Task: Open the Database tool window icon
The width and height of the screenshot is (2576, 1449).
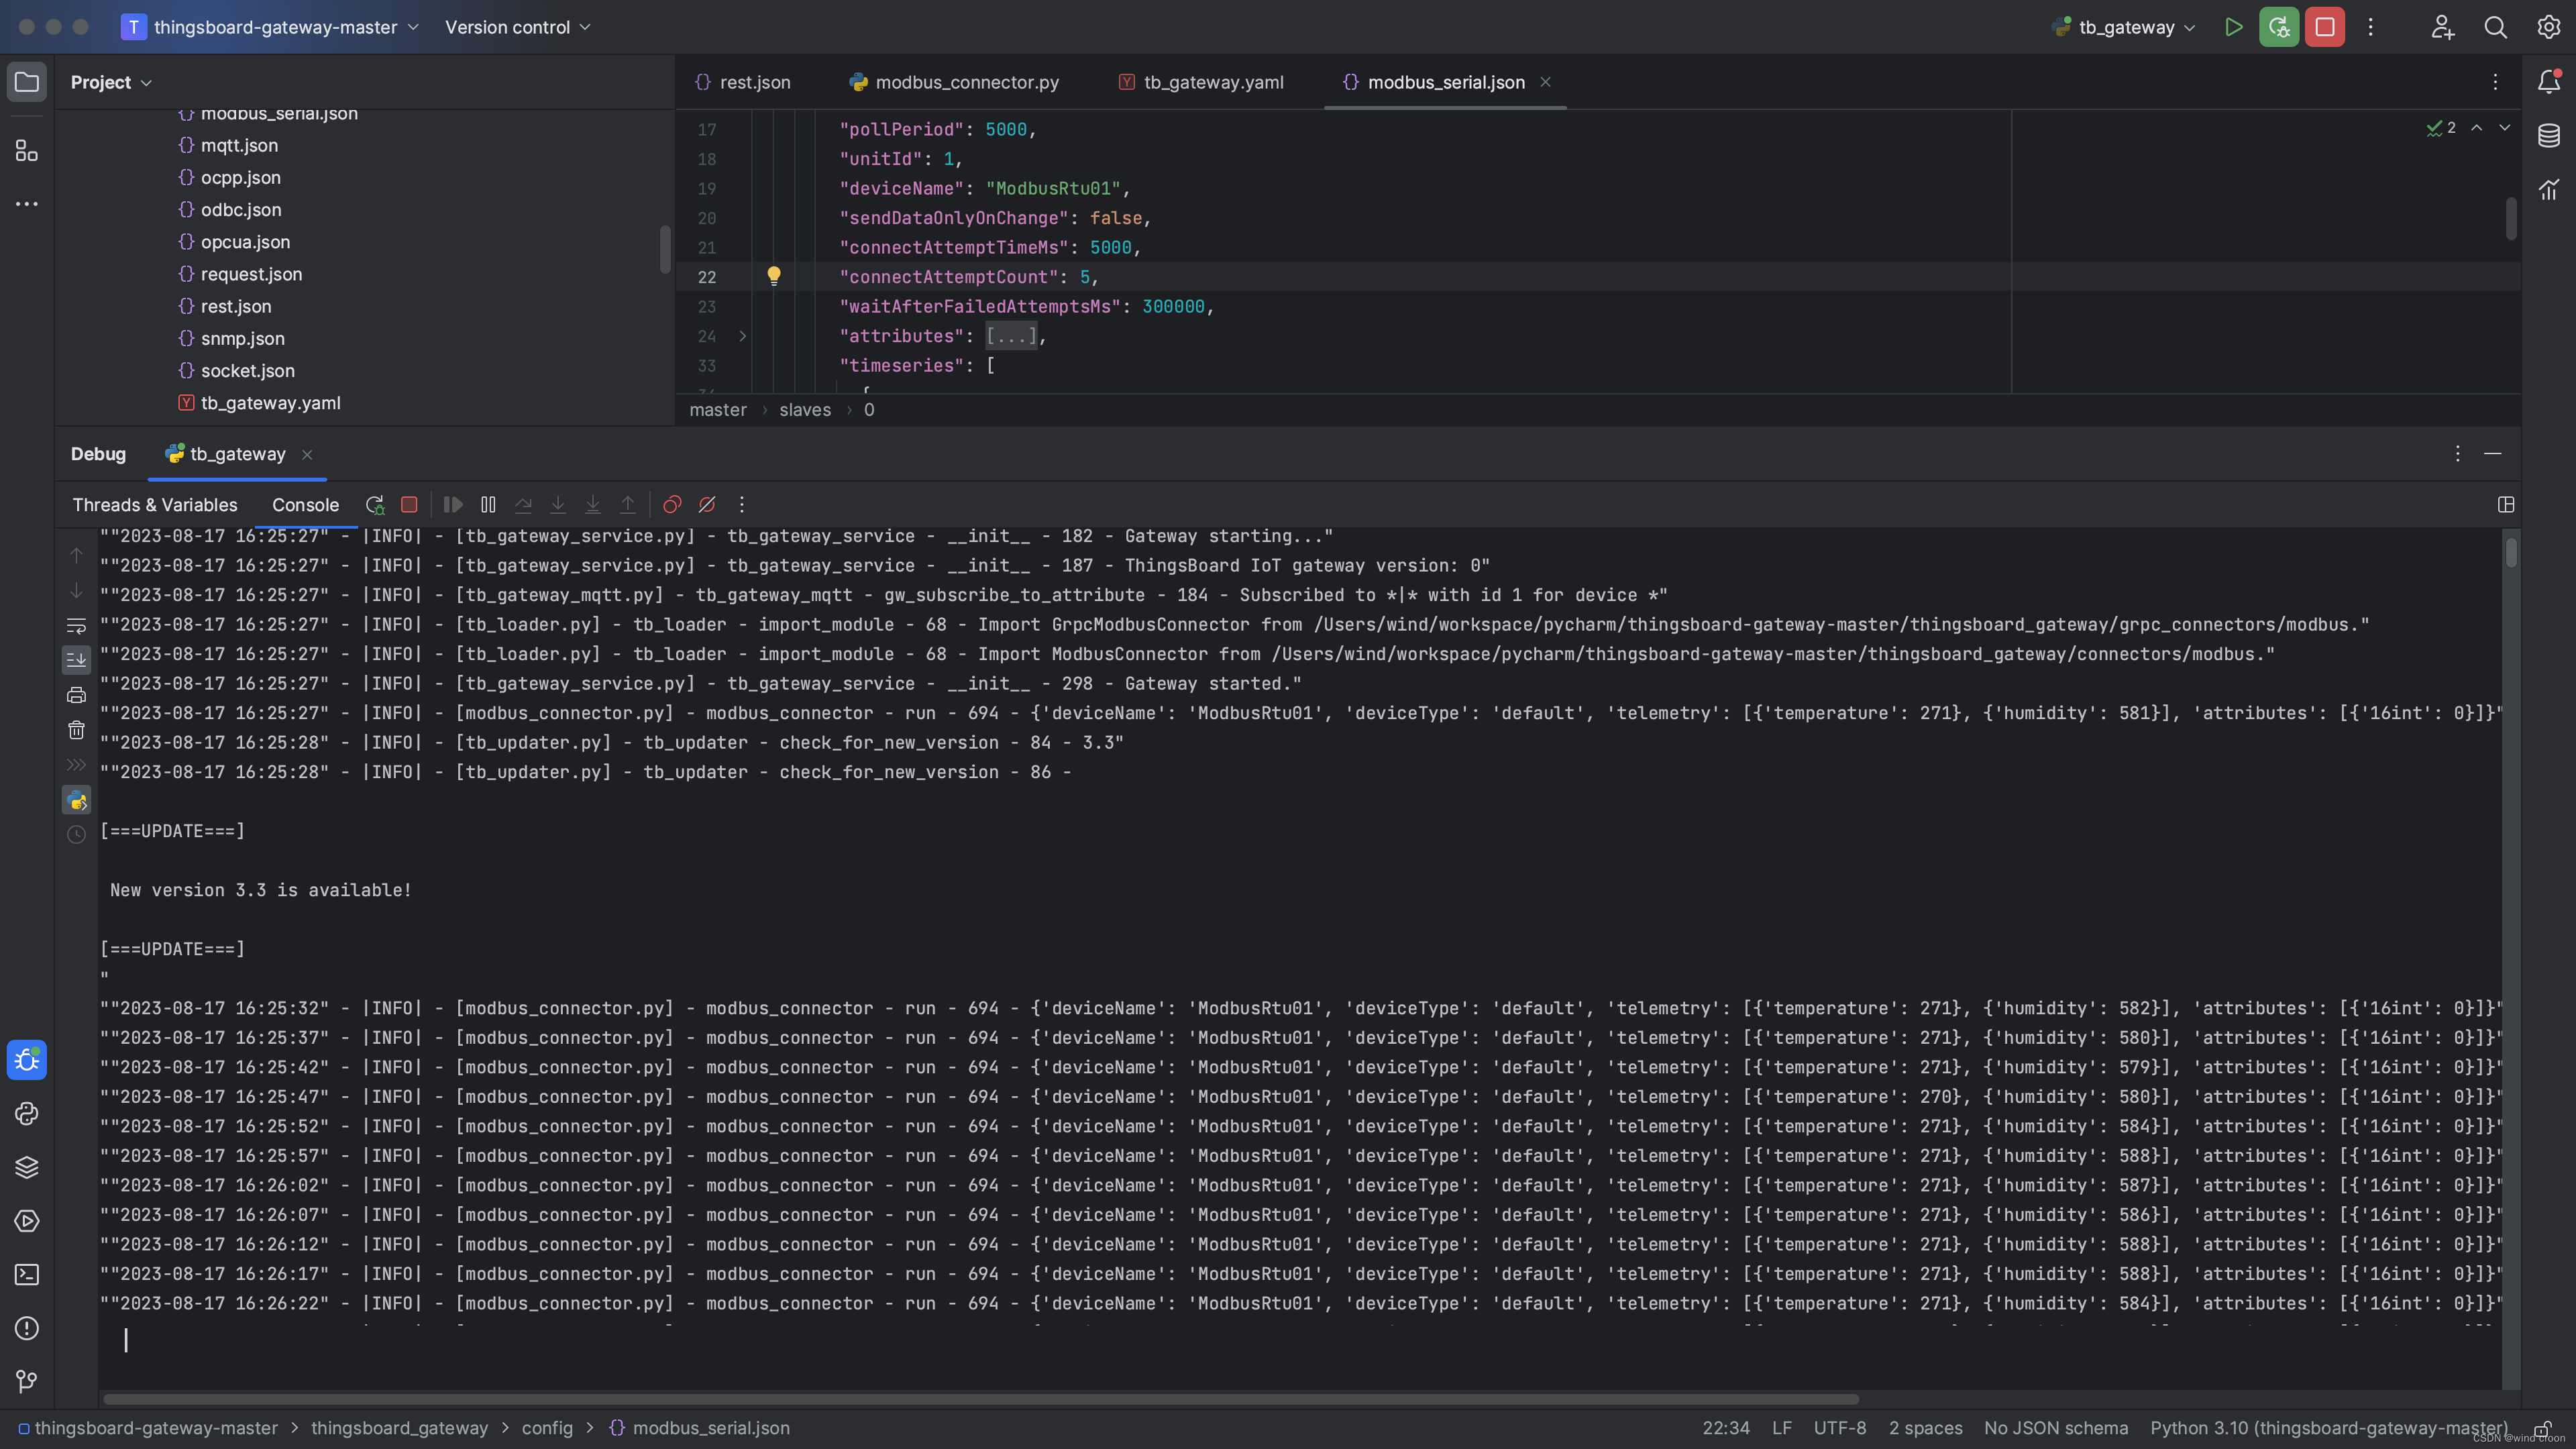Action: point(2549,135)
